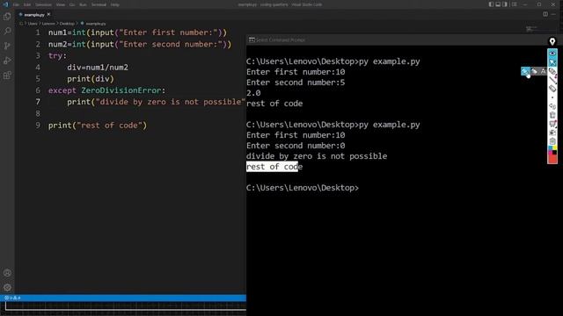Open the Explorer view in activity bar
Screen dimensions: 563x316
(7, 17)
